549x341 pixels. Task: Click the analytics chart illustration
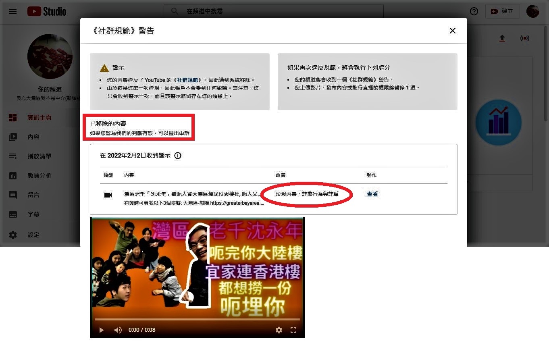499,123
